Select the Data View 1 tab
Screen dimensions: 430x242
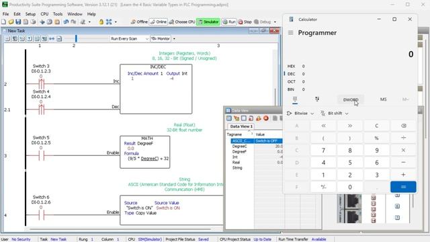241,126
